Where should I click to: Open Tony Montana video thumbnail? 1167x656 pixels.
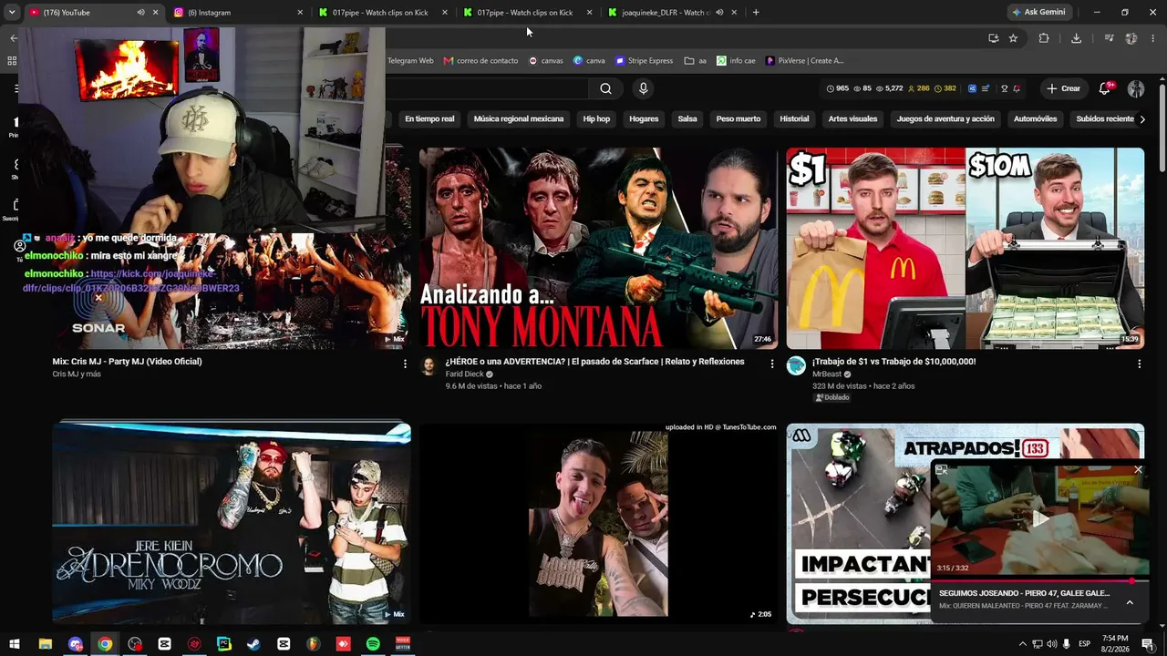pos(598,248)
